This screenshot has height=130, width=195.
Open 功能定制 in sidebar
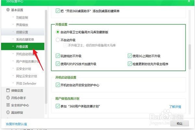[23, 18]
